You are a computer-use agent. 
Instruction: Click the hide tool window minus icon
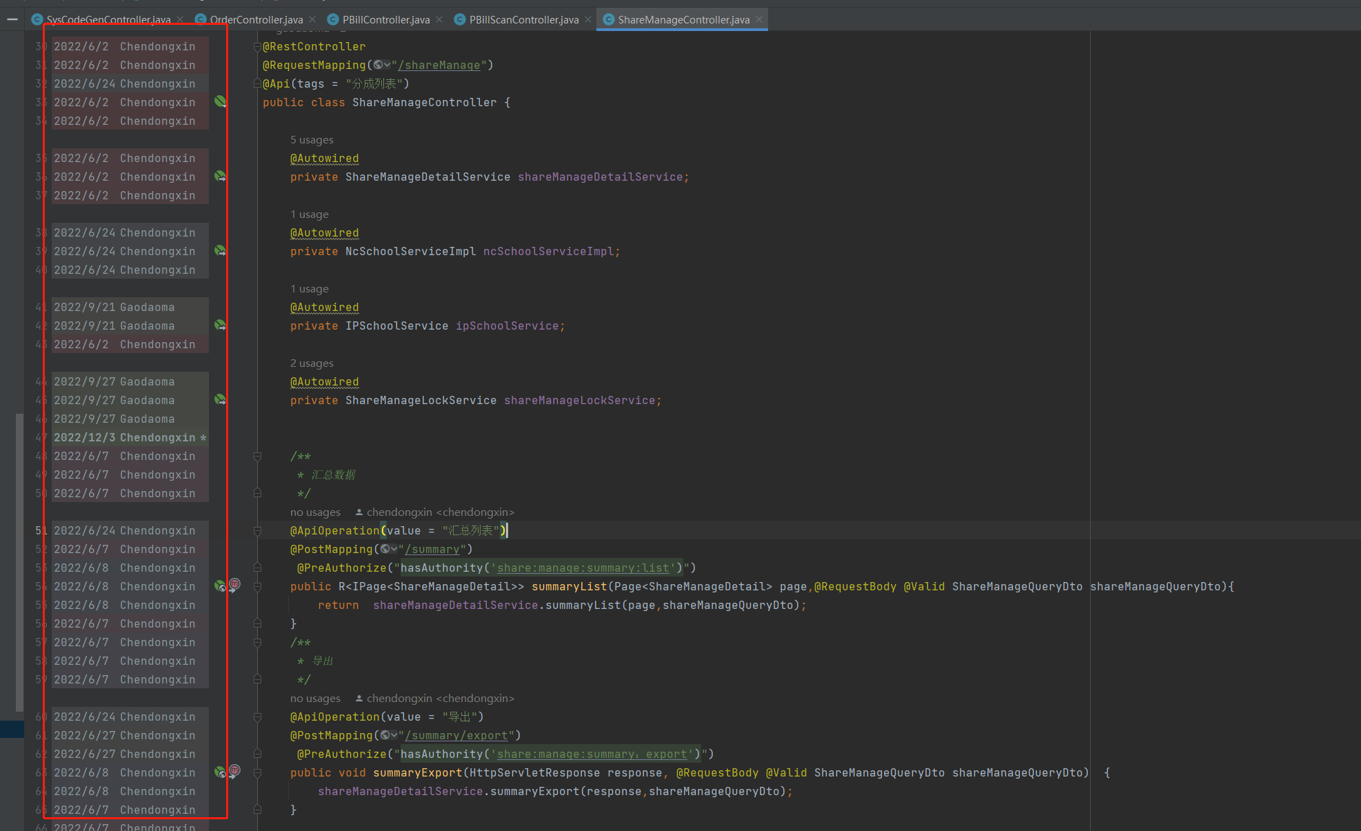[x=12, y=19]
